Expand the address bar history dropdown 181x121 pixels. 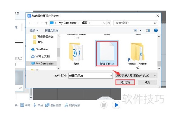tap(104, 23)
